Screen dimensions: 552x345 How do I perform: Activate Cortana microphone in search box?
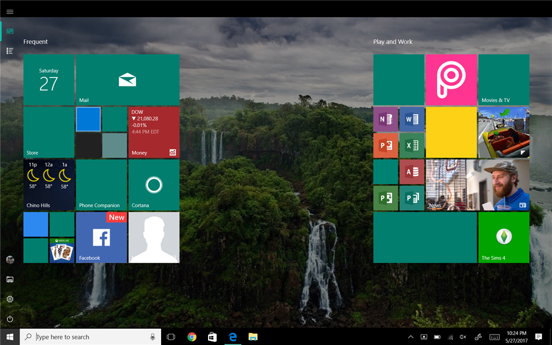[x=153, y=337]
